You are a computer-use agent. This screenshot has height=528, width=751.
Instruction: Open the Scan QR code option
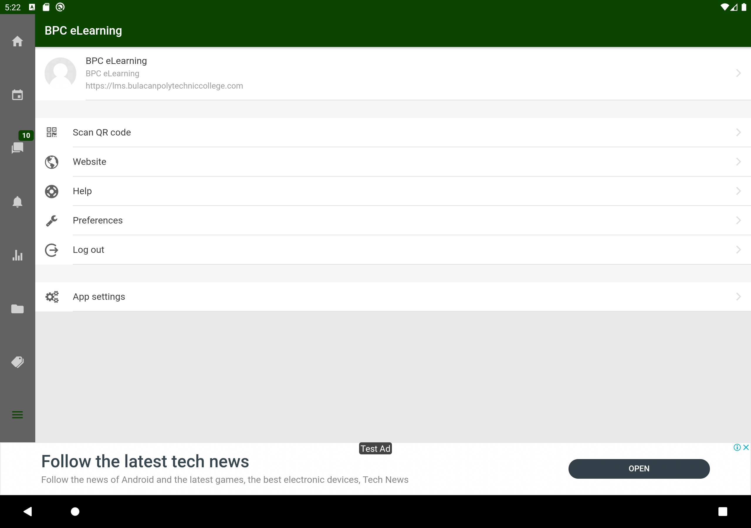[102, 133]
